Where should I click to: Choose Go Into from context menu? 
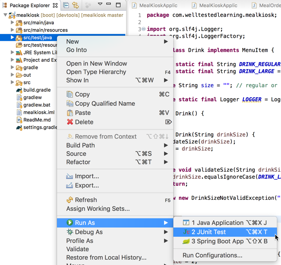tap(115, 50)
